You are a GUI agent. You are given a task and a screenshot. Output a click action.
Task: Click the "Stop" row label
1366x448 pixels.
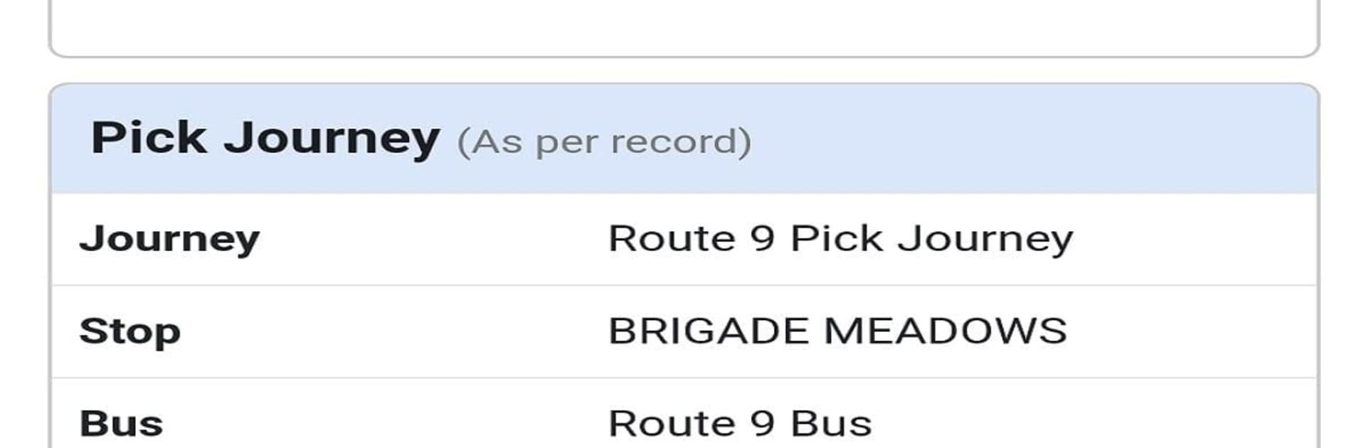(130, 331)
